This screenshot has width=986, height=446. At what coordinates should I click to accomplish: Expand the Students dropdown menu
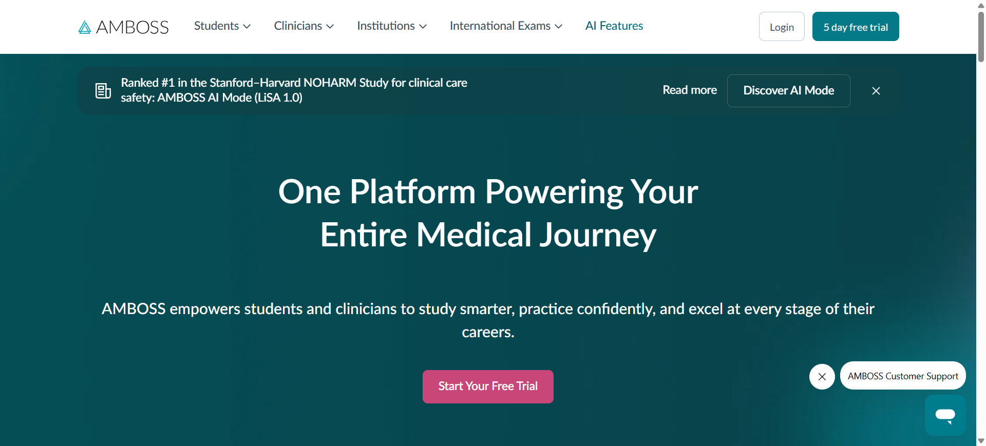(x=222, y=26)
